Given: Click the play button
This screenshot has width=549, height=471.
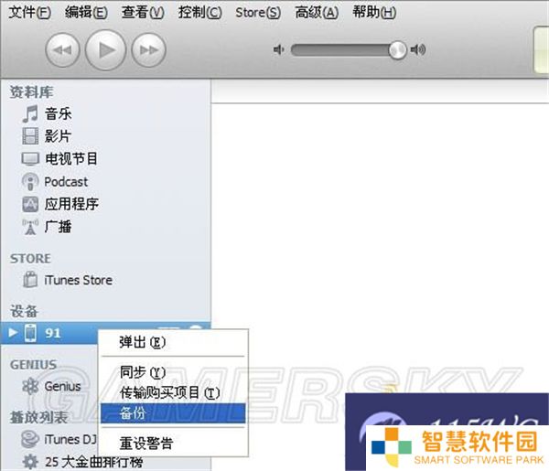Looking at the screenshot, I should (x=106, y=50).
